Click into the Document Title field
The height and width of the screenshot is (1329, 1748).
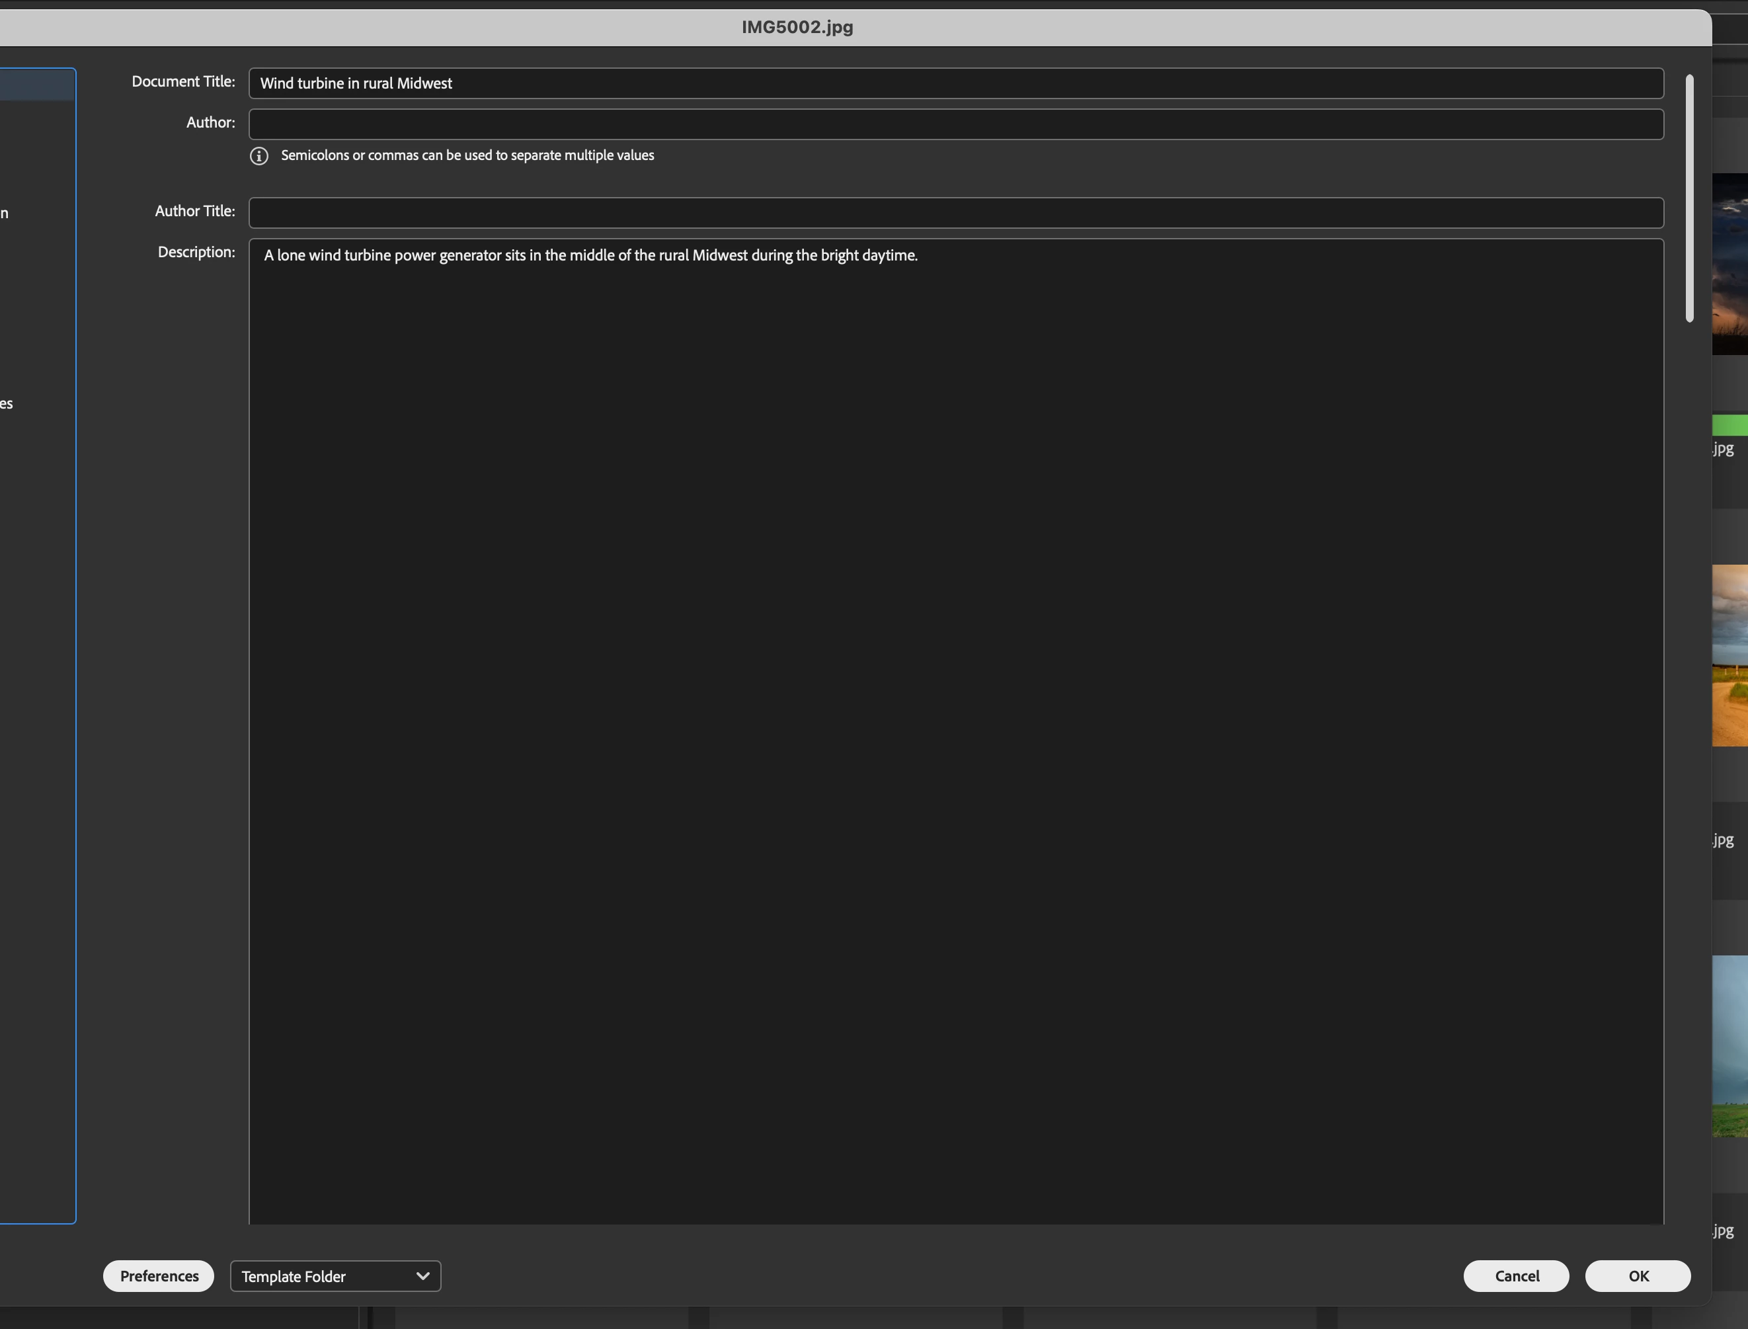tap(955, 83)
